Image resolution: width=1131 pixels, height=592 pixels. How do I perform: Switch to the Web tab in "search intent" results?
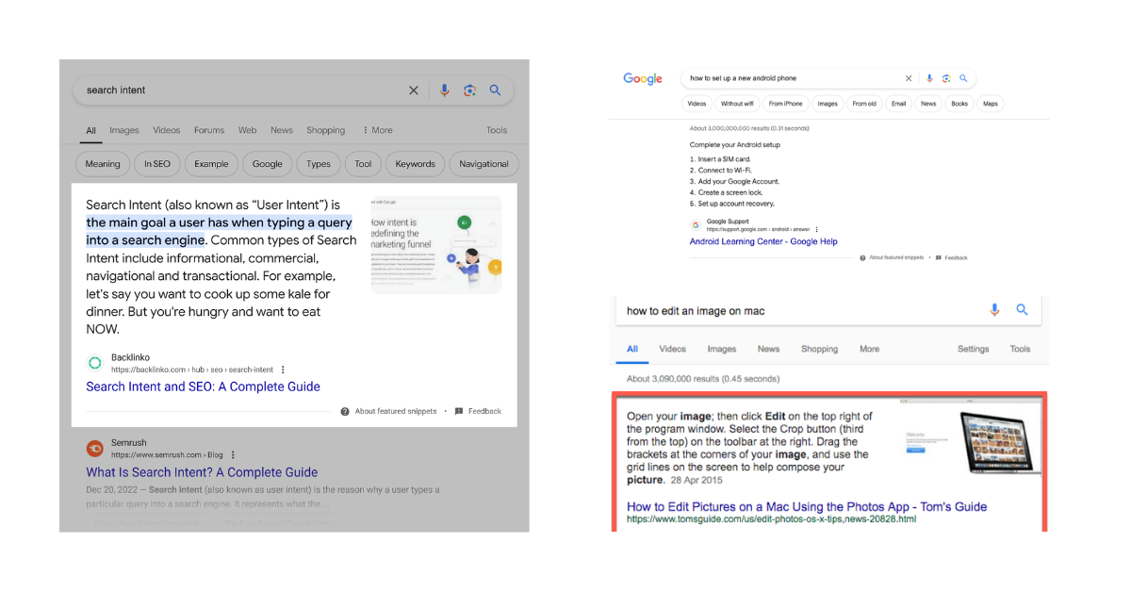pos(247,130)
